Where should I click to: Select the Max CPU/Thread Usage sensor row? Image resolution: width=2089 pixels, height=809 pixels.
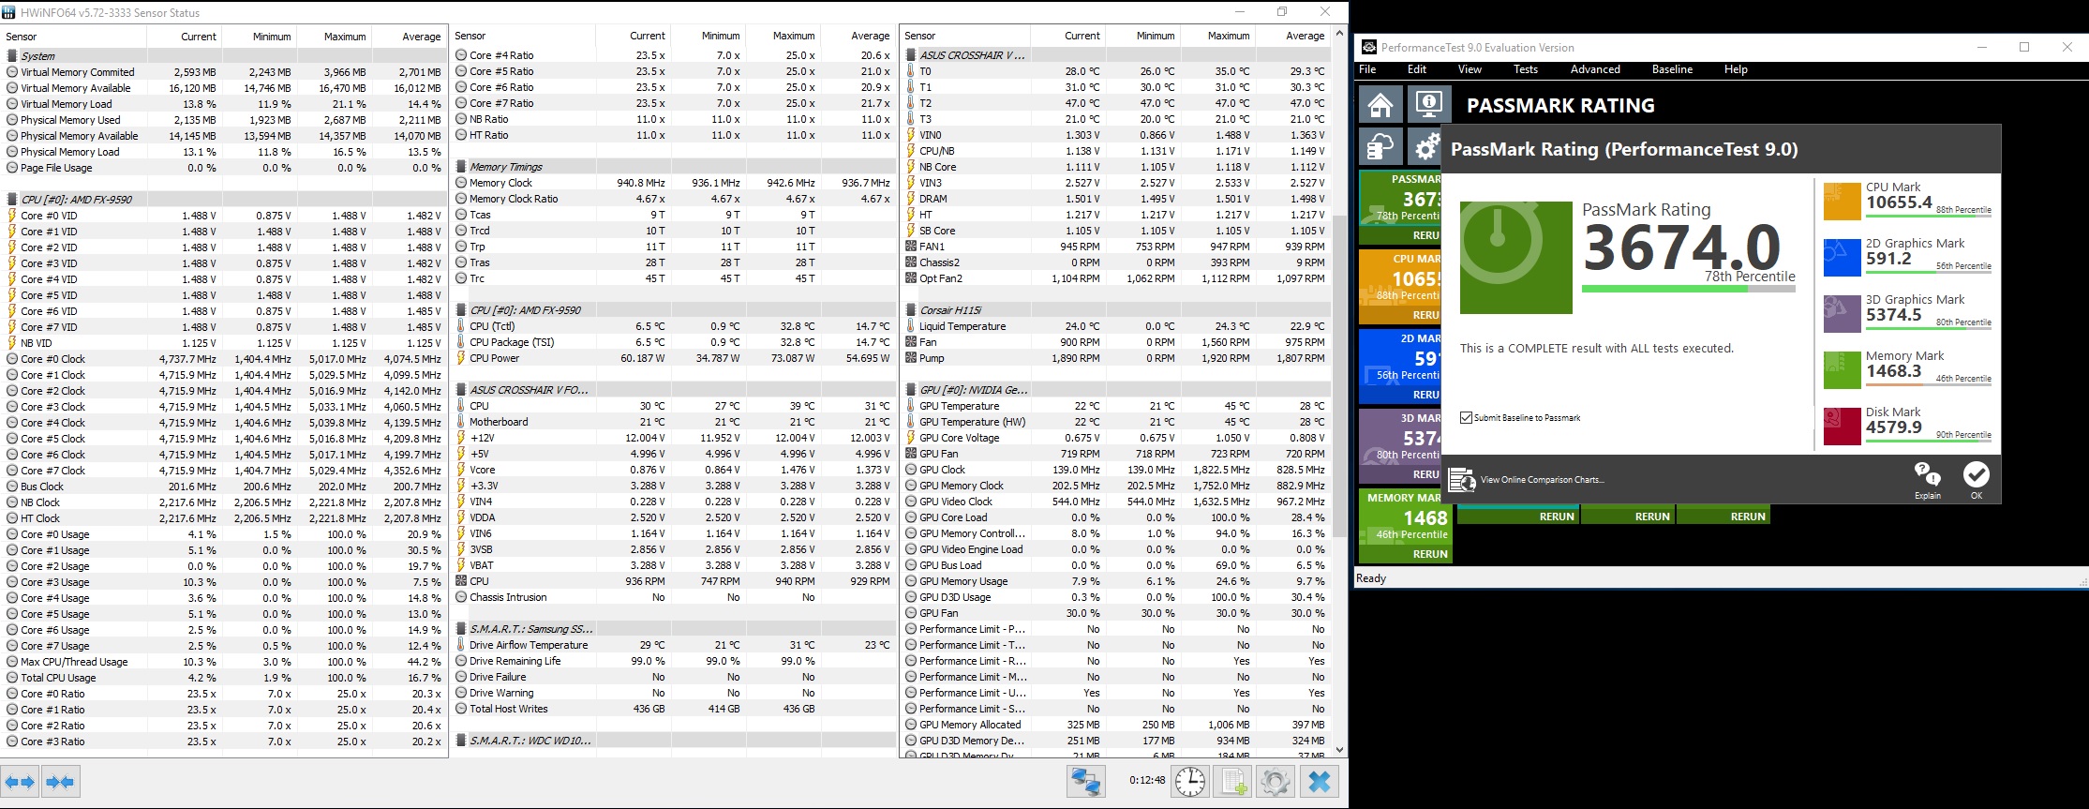coord(224,662)
